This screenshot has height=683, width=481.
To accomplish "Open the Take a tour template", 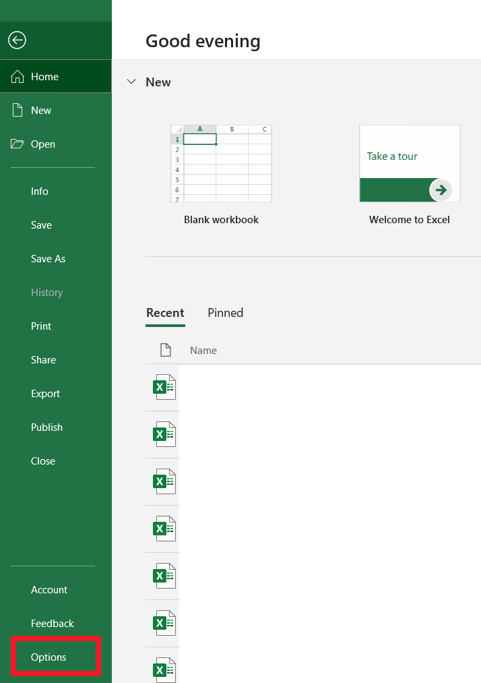I will pyautogui.click(x=410, y=163).
